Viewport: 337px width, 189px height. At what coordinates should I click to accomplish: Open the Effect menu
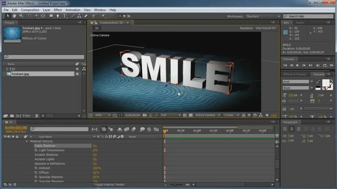click(58, 10)
